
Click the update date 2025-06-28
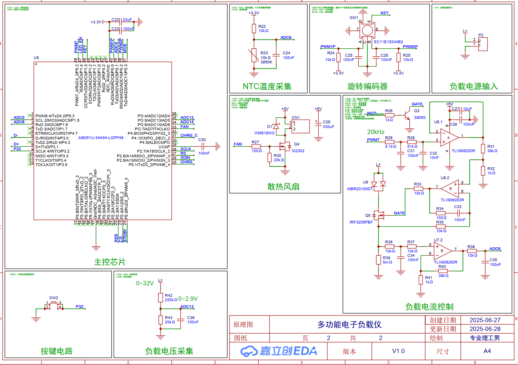pos(485,329)
